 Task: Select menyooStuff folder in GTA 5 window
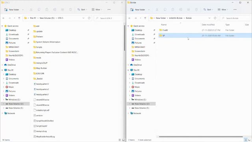(40, 63)
